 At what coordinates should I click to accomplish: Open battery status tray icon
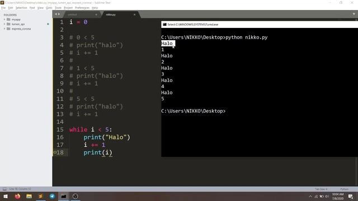(322, 197)
